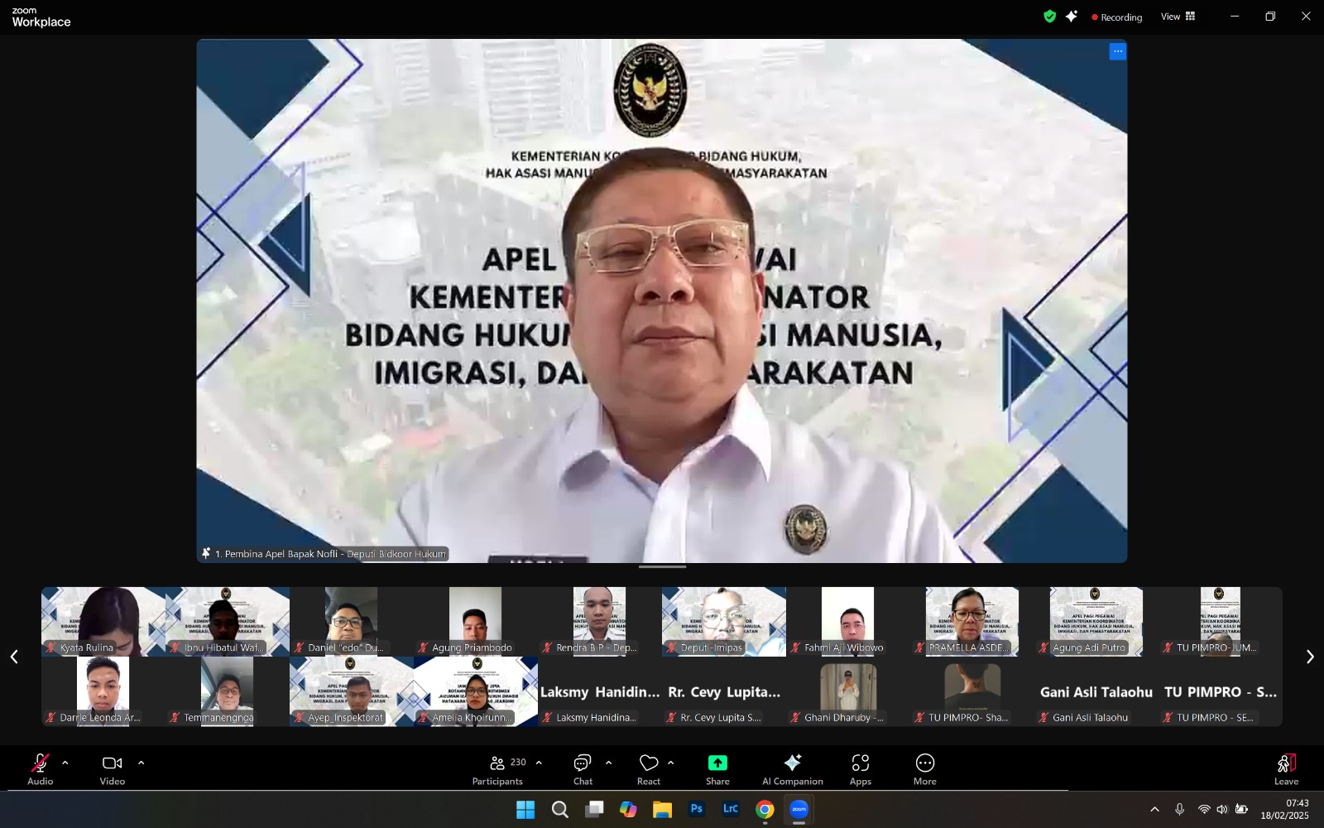Select Kyata Rulina's video thumbnail
1324x828 pixels.
[x=103, y=621]
